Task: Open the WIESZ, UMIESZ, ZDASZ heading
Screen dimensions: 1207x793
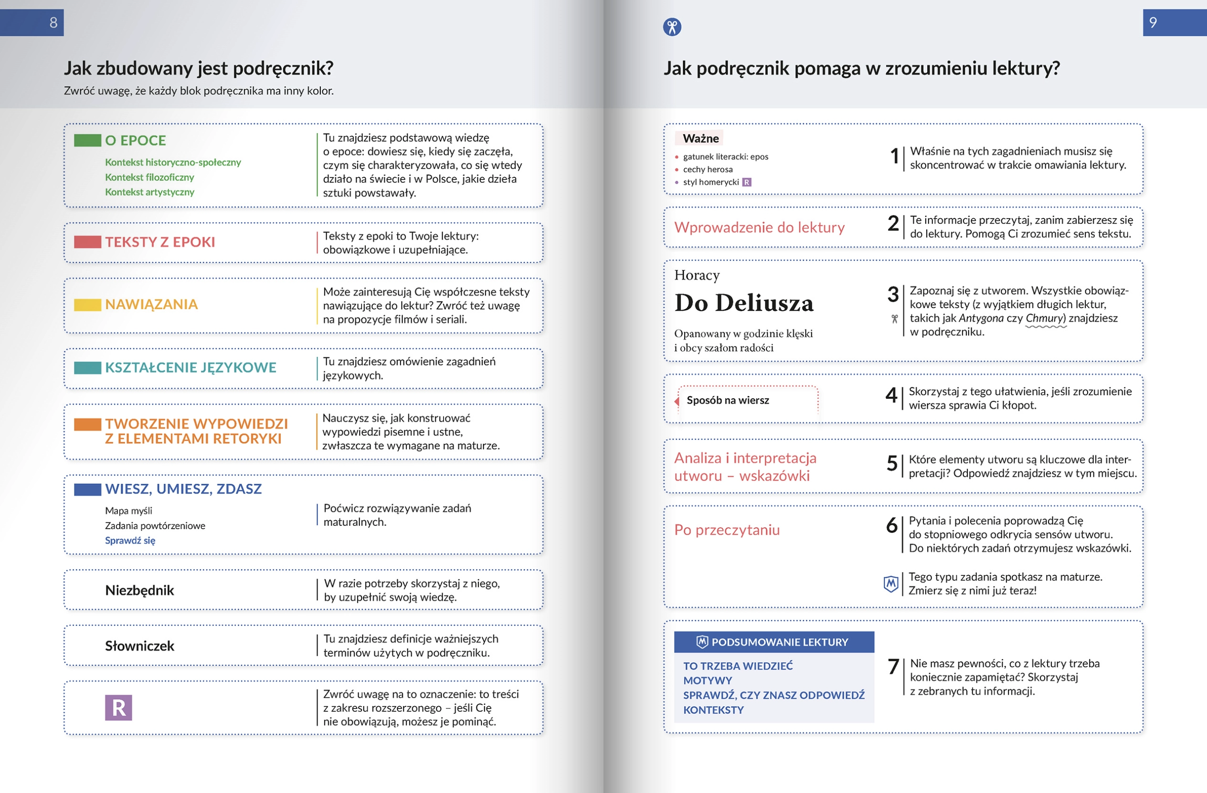Action: 184,489
